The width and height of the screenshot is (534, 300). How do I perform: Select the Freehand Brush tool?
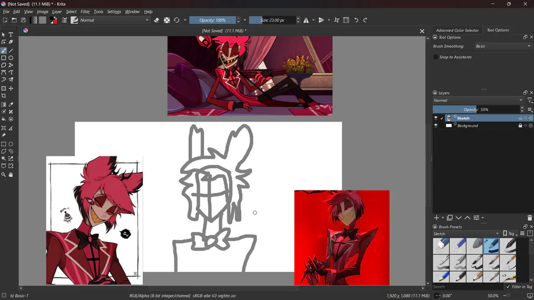click(x=4, y=50)
